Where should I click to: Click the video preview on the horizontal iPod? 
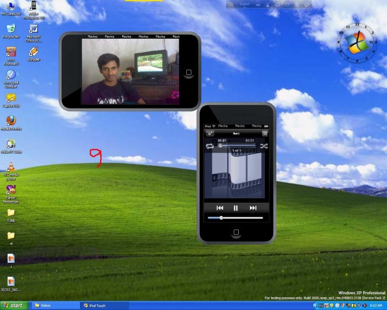coord(130,71)
